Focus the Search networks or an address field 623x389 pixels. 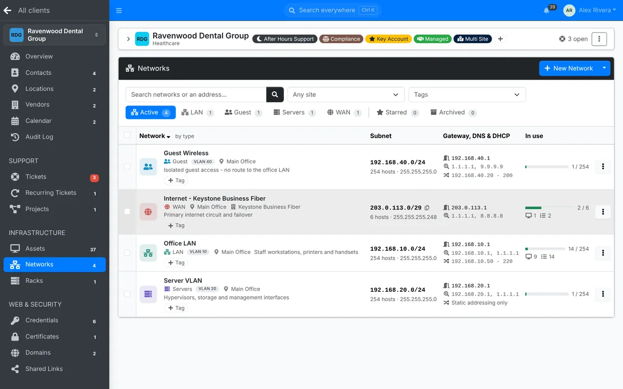pos(196,94)
